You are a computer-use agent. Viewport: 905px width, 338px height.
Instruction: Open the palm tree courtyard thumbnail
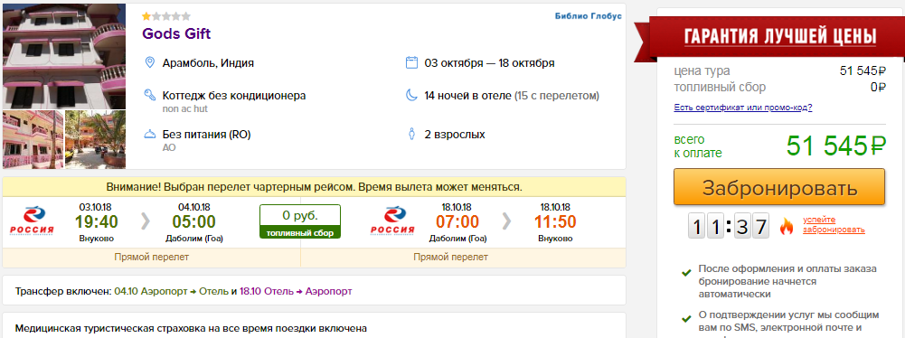click(95, 139)
